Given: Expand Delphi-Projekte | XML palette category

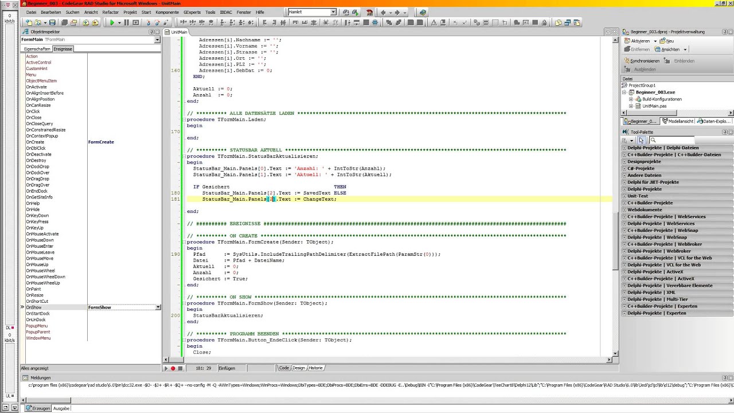Looking at the screenshot, I should tap(624, 293).
